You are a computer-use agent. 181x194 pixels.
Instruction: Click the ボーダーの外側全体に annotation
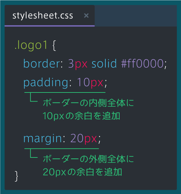[88, 159]
